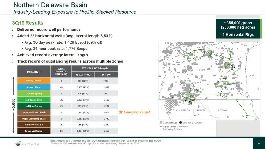The height and width of the screenshot is (149, 265).
Task: Click the value 103 in wells column
Action: [x=61, y=100]
